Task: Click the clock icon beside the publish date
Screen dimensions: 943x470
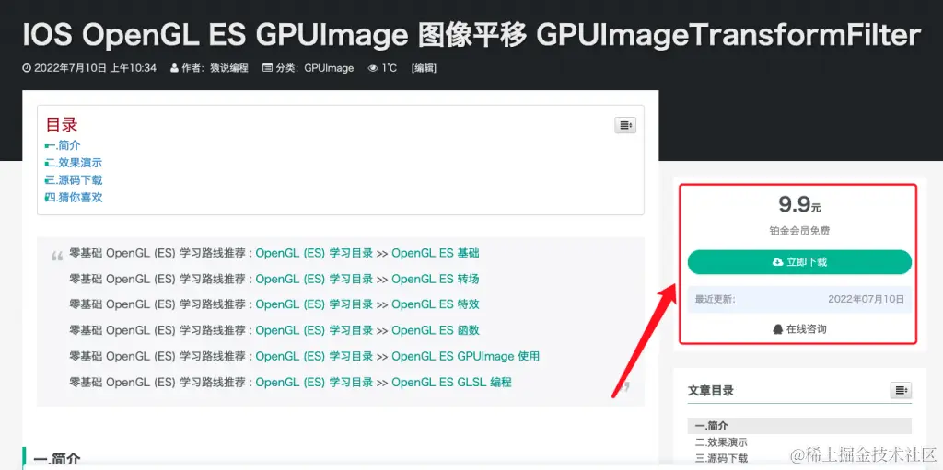Action: [27, 68]
